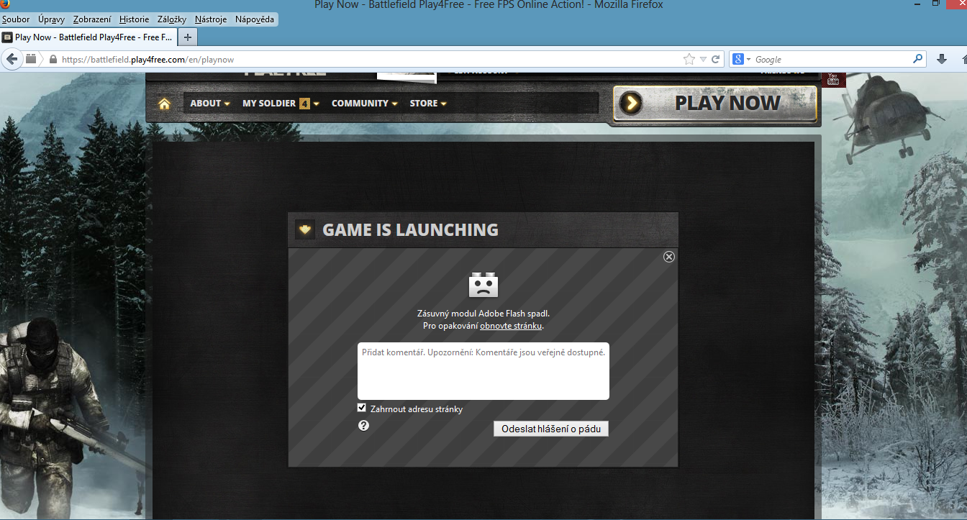Expand the About dropdown menu
This screenshot has height=520, width=967.
pyautogui.click(x=210, y=104)
